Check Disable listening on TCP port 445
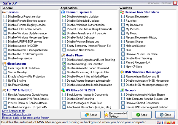The height and width of the screenshot is (125, 178). tap(5, 107)
